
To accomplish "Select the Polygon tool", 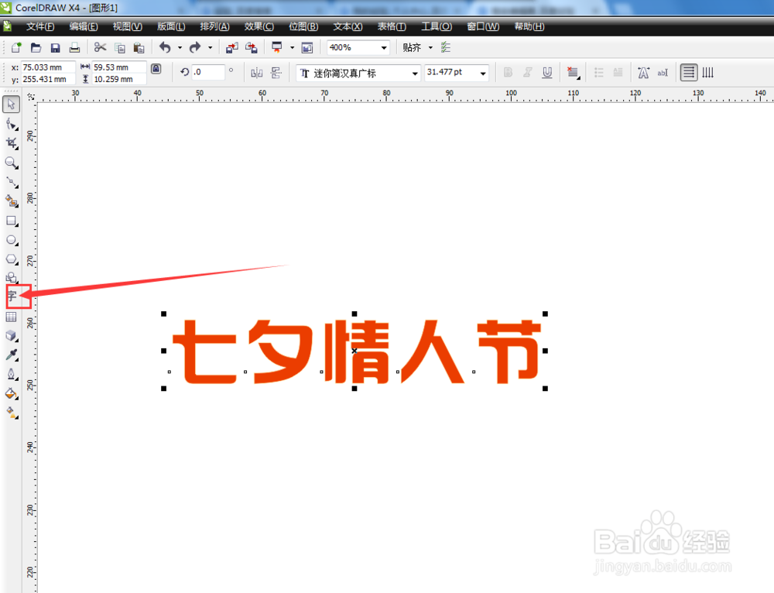I will (x=12, y=259).
